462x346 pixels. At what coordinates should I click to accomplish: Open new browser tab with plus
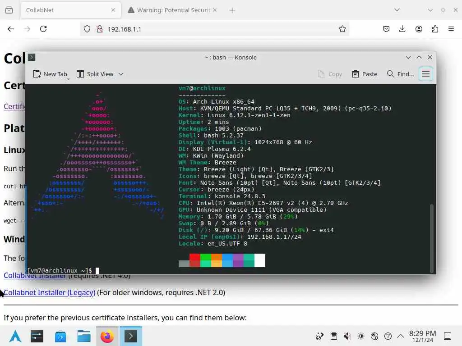[x=232, y=10]
